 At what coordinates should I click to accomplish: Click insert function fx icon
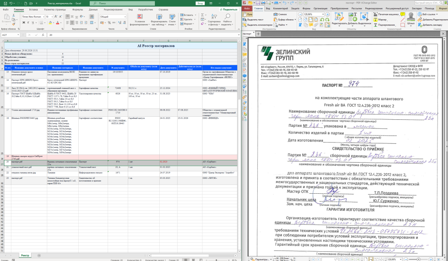click(43, 35)
